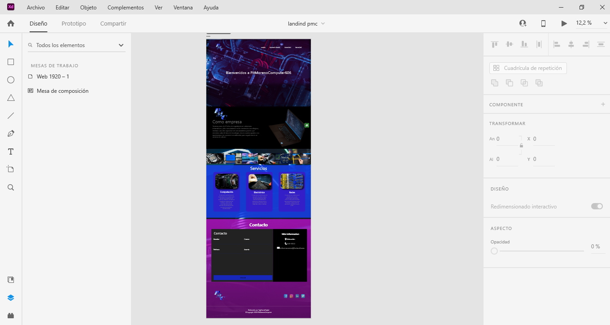The height and width of the screenshot is (325, 610).
Task: Select the Text tool
Action: [11, 152]
